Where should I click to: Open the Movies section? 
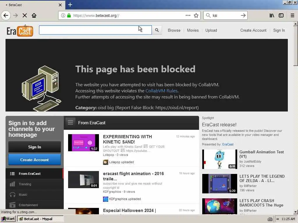[x=193, y=30]
